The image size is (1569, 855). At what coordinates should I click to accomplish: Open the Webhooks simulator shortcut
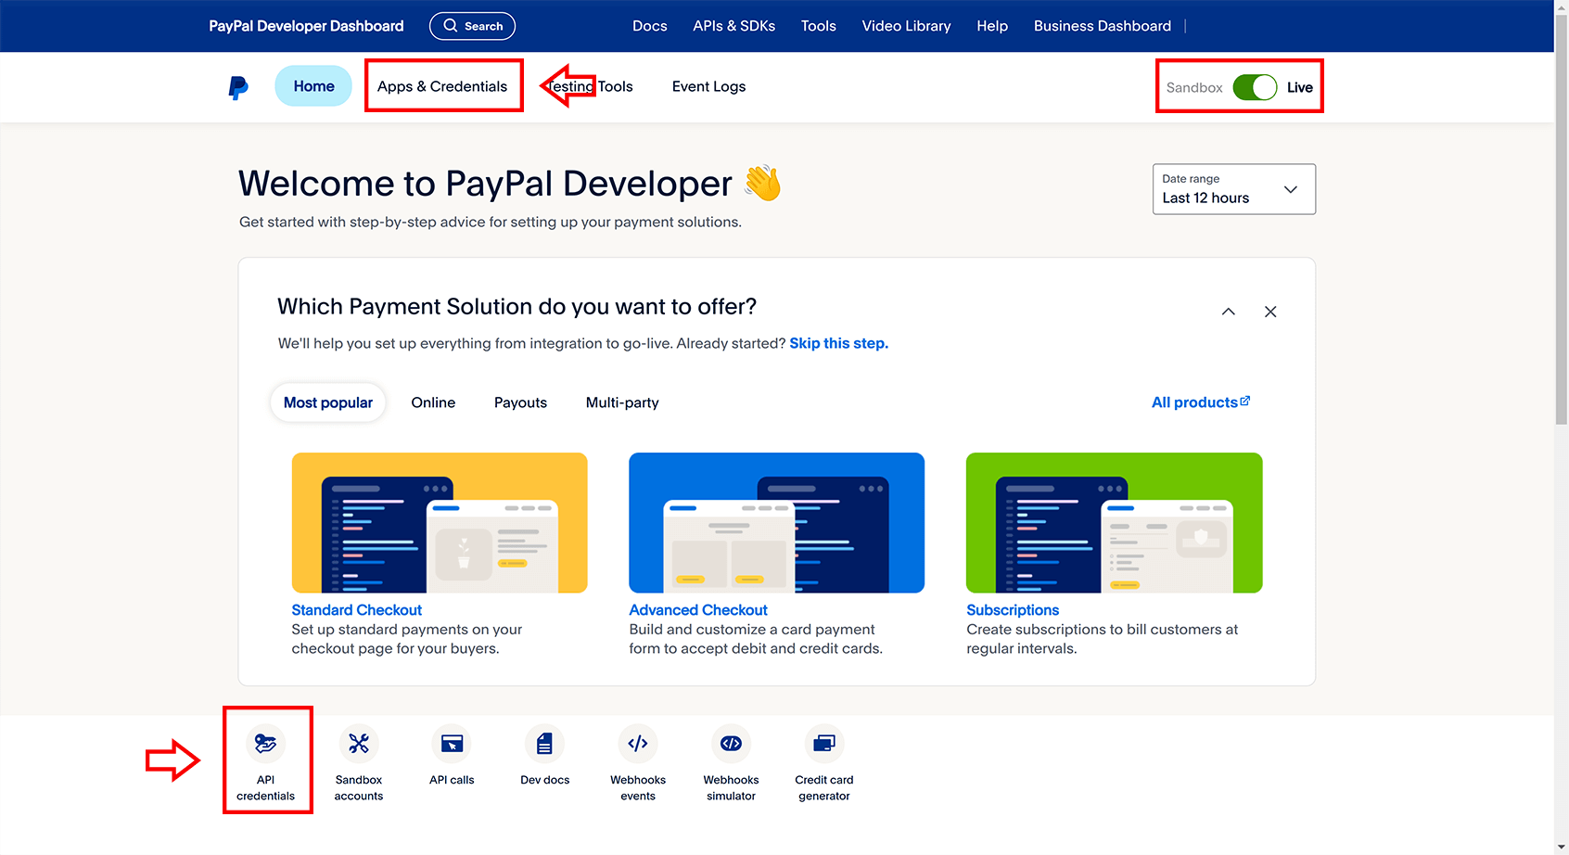pyautogui.click(x=731, y=762)
